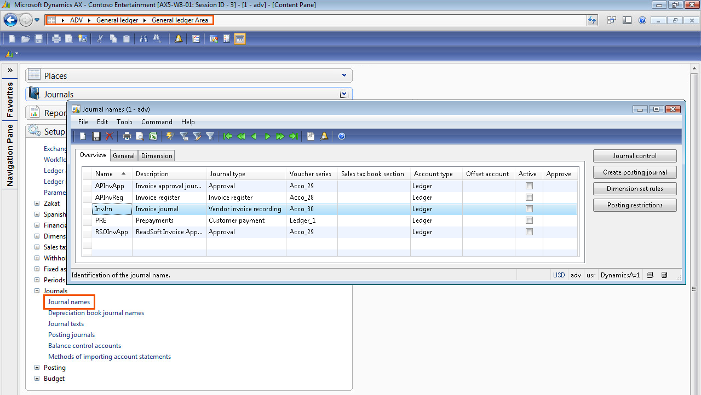Enable Active checkbox for InvJrn journal

point(529,209)
